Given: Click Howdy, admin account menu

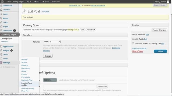Looking at the screenshot, I should (160, 2).
